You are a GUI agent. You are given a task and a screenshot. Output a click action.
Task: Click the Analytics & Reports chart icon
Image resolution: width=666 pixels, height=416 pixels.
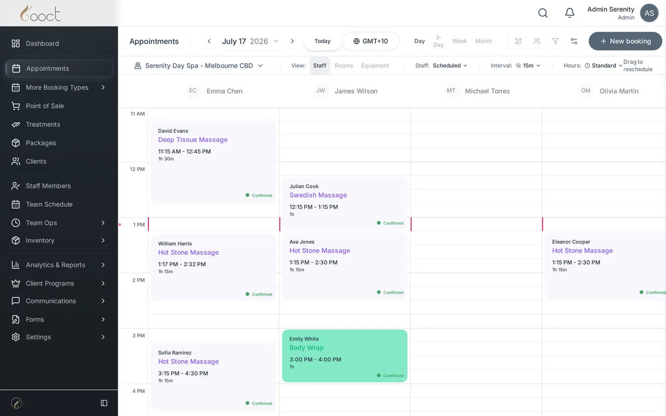pyautogui.click(x=16, y=265)
